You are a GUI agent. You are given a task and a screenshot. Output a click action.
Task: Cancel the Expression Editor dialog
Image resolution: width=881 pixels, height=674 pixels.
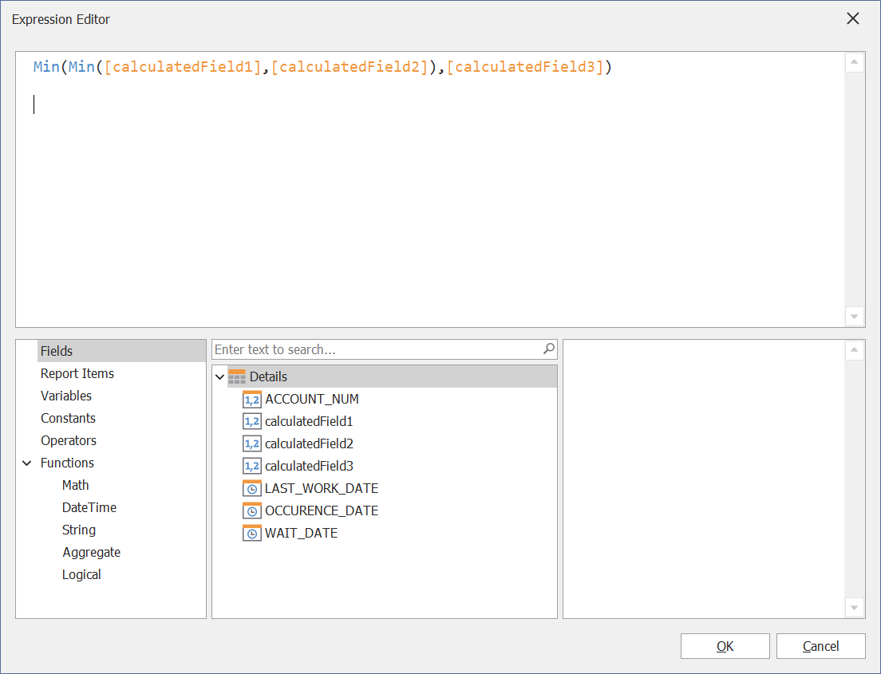[820, 646]
